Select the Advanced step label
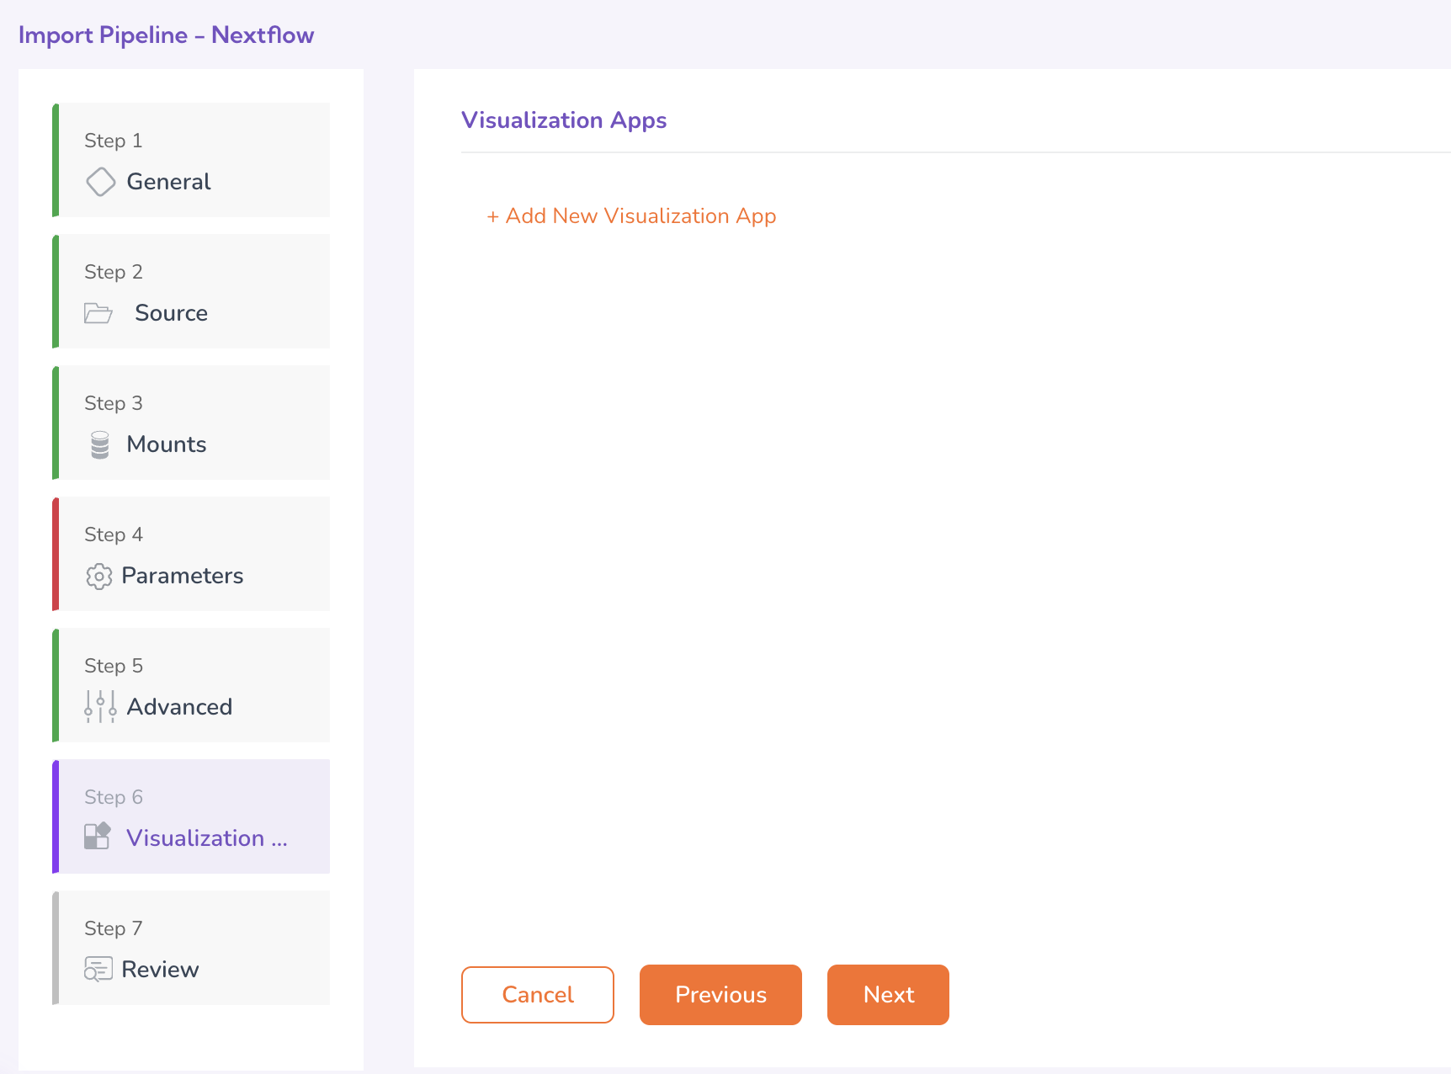The image size is (1451, 1074). pyautogui.click(x=179, y=707)
